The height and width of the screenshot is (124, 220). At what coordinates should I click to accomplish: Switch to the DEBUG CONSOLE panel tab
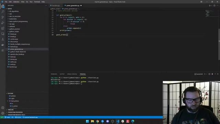72,74
